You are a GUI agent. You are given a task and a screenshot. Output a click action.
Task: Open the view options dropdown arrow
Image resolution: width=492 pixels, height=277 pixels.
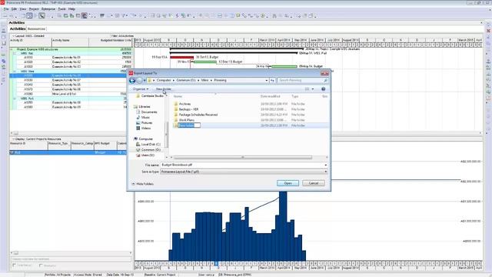coord(313,89)
